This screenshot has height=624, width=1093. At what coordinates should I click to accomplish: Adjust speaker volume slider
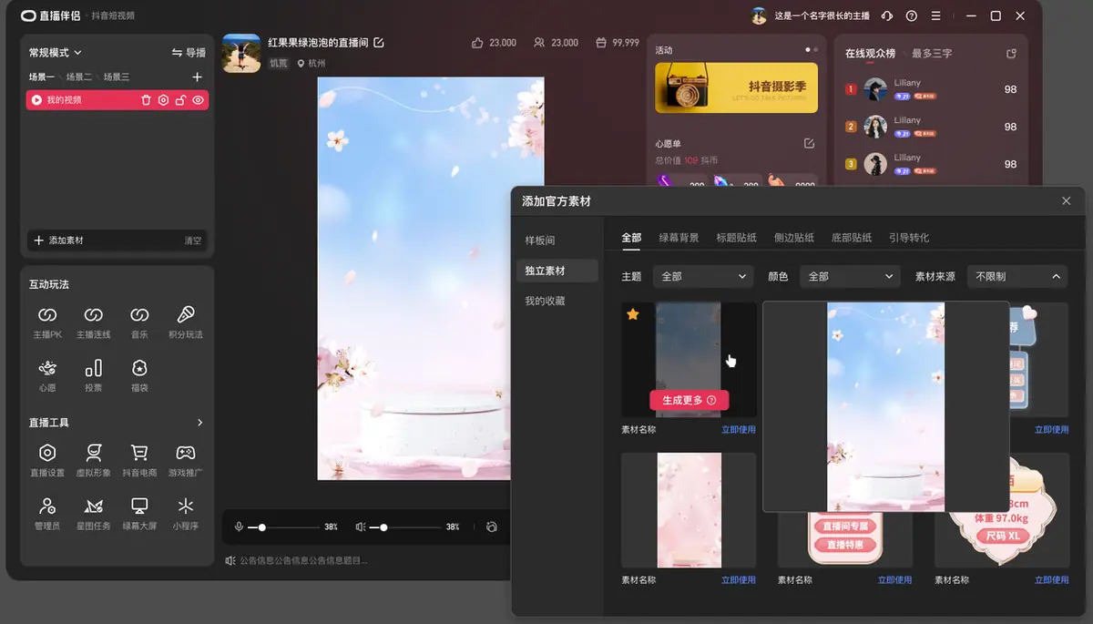pyautogui.click(x=404, y=527)
